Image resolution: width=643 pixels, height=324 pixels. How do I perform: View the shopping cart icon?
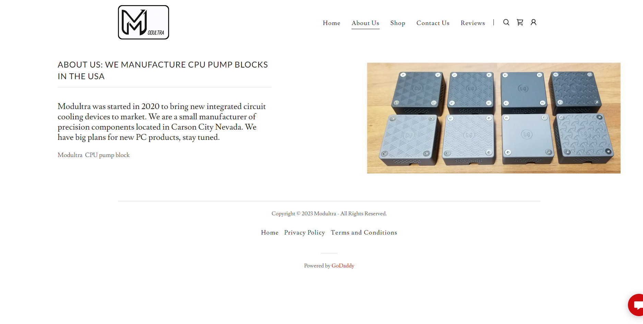(520, 22)
